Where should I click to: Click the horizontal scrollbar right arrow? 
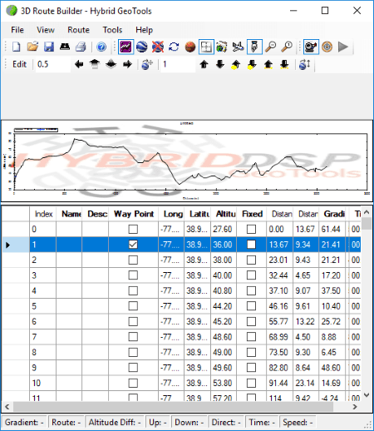[355, 407]
